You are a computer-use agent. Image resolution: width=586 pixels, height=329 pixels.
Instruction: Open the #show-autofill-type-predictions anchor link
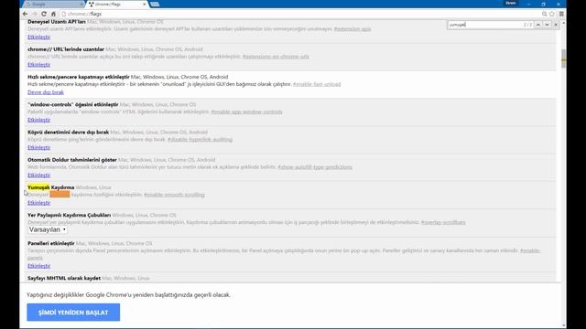pos(315,167)
